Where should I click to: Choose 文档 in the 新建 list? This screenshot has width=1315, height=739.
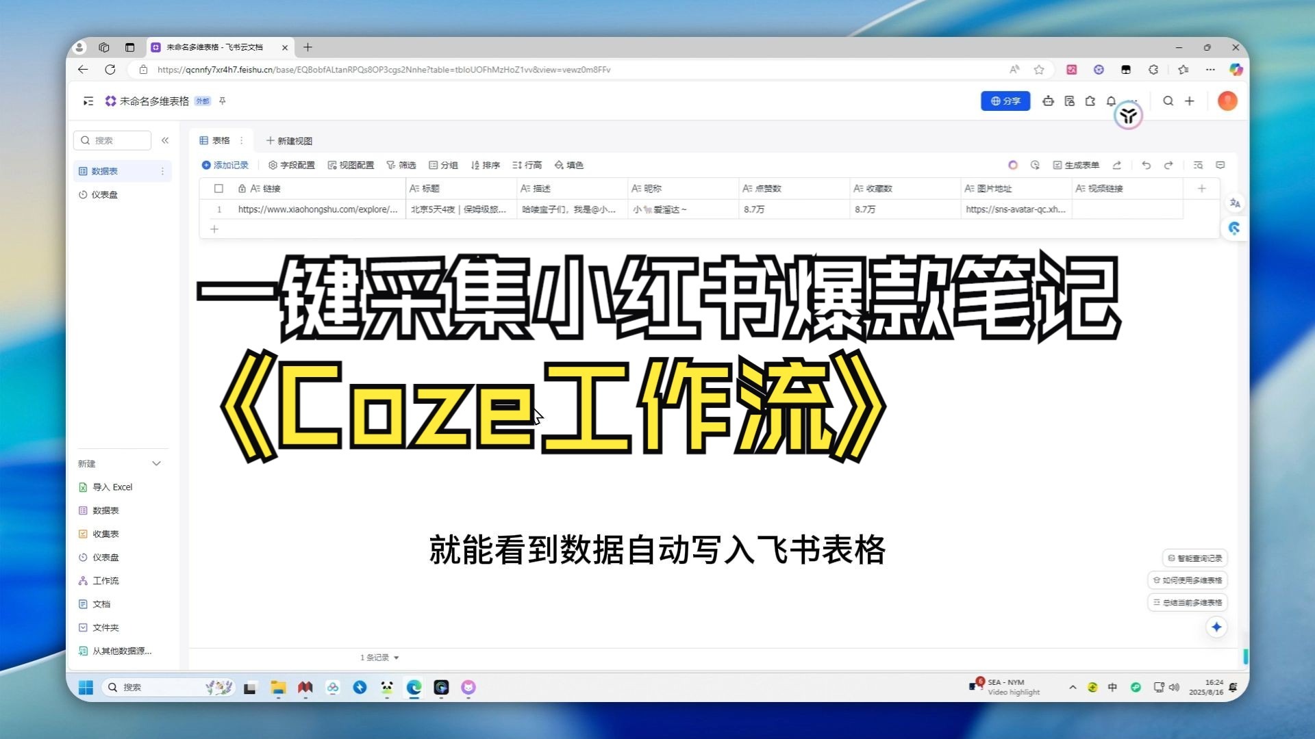tap(95, 604)
